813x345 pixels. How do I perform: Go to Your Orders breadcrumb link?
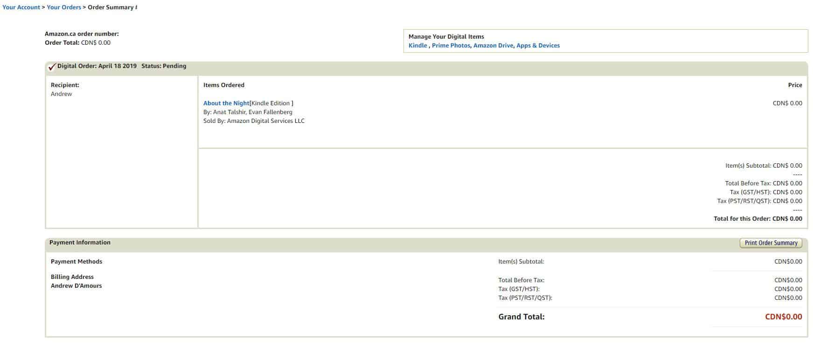click(x=64, y=7)
